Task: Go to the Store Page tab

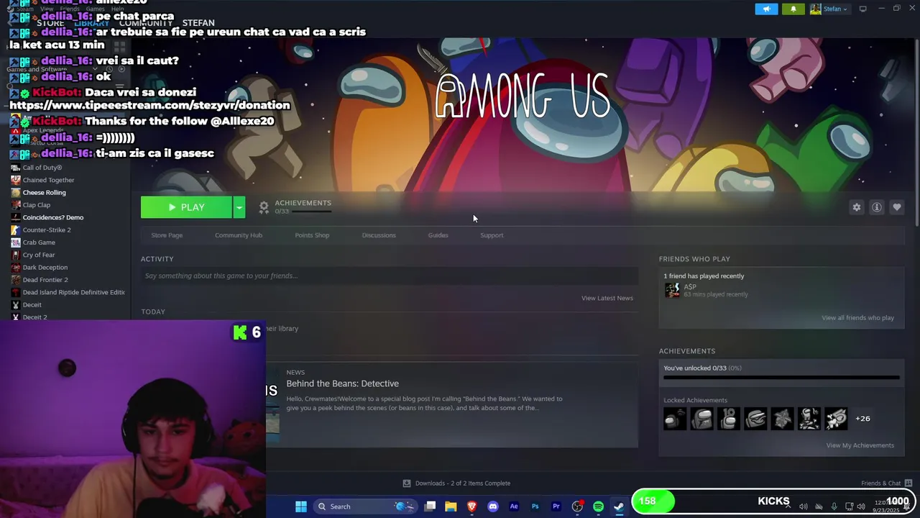Action: (x=167, y=235)
